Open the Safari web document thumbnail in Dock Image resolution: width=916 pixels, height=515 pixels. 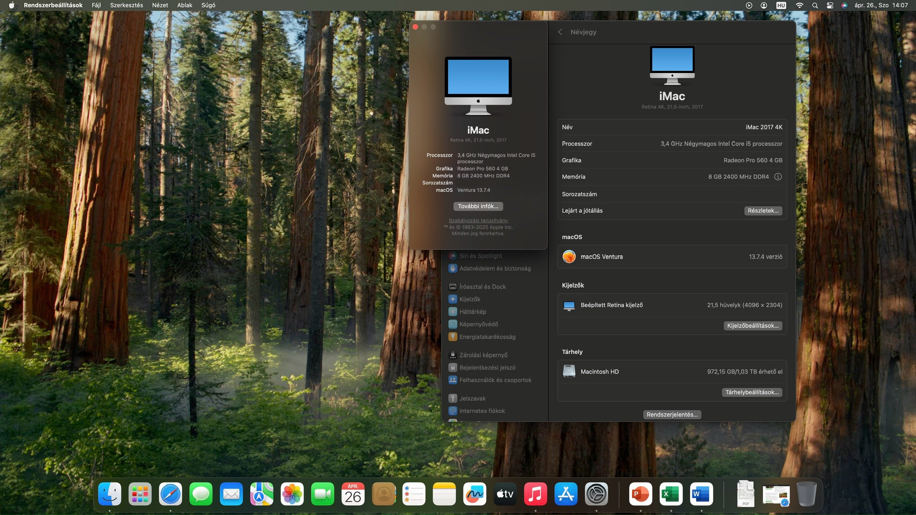coord(776,496)
